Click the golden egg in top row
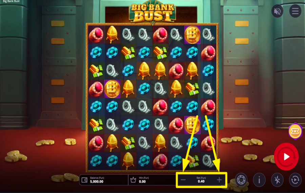305x193 pixels. pyautogui.click(x=112, y=35)
